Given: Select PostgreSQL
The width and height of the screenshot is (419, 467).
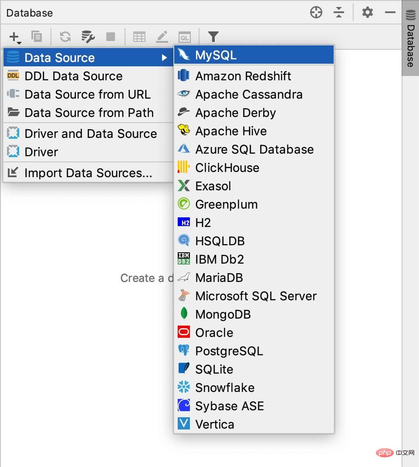Looking at the screenshot, I should tap(254, 351).
